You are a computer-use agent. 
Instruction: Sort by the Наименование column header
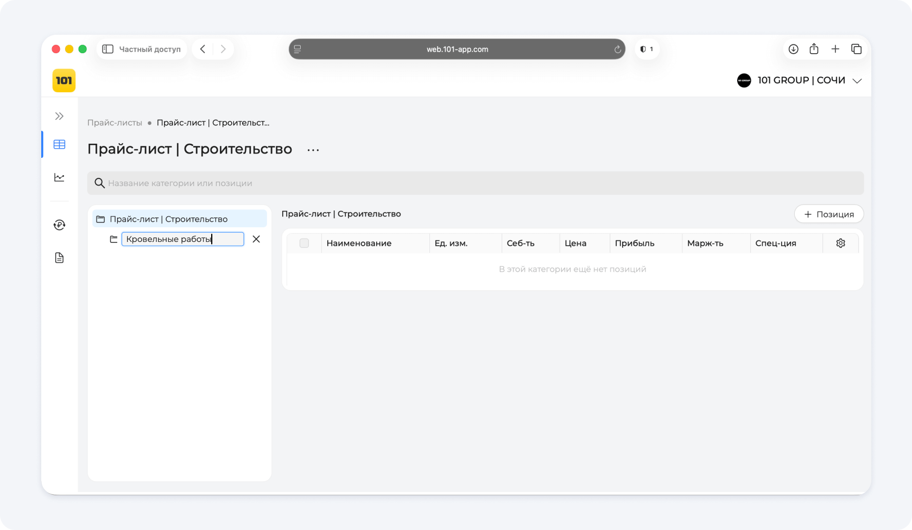(x=359, y=243)
